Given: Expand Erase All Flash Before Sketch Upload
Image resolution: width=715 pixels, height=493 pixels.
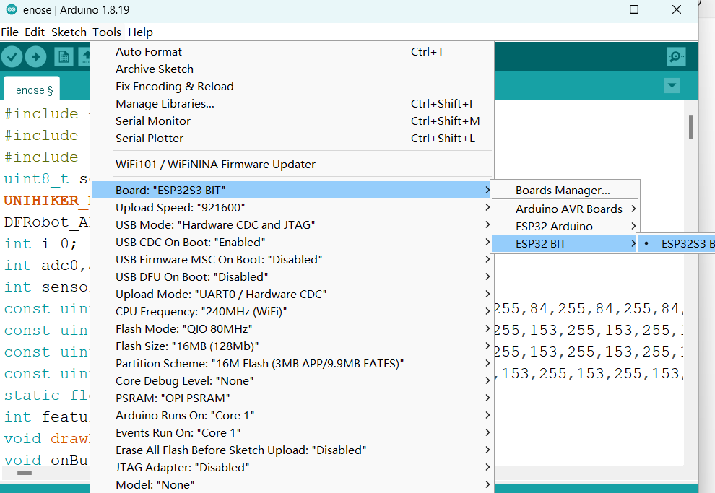Looking at the screenshot, I should (x=292, y=450).
